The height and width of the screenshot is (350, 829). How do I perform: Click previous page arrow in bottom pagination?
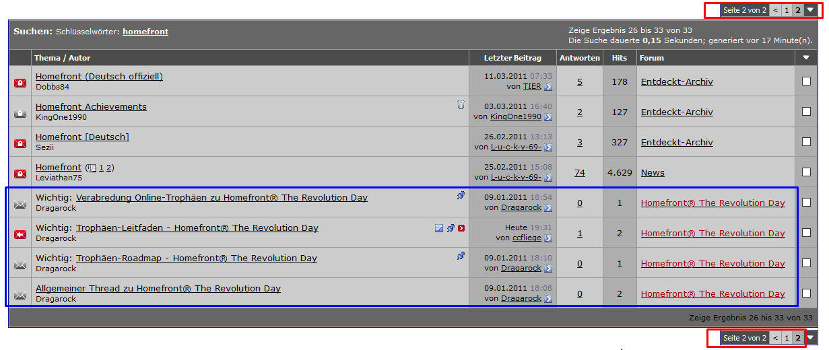(x=775, y=338)
